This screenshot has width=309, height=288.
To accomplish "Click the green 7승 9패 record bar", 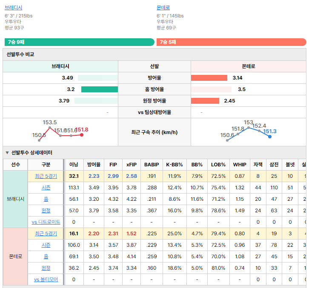I will tap(80, 42).
